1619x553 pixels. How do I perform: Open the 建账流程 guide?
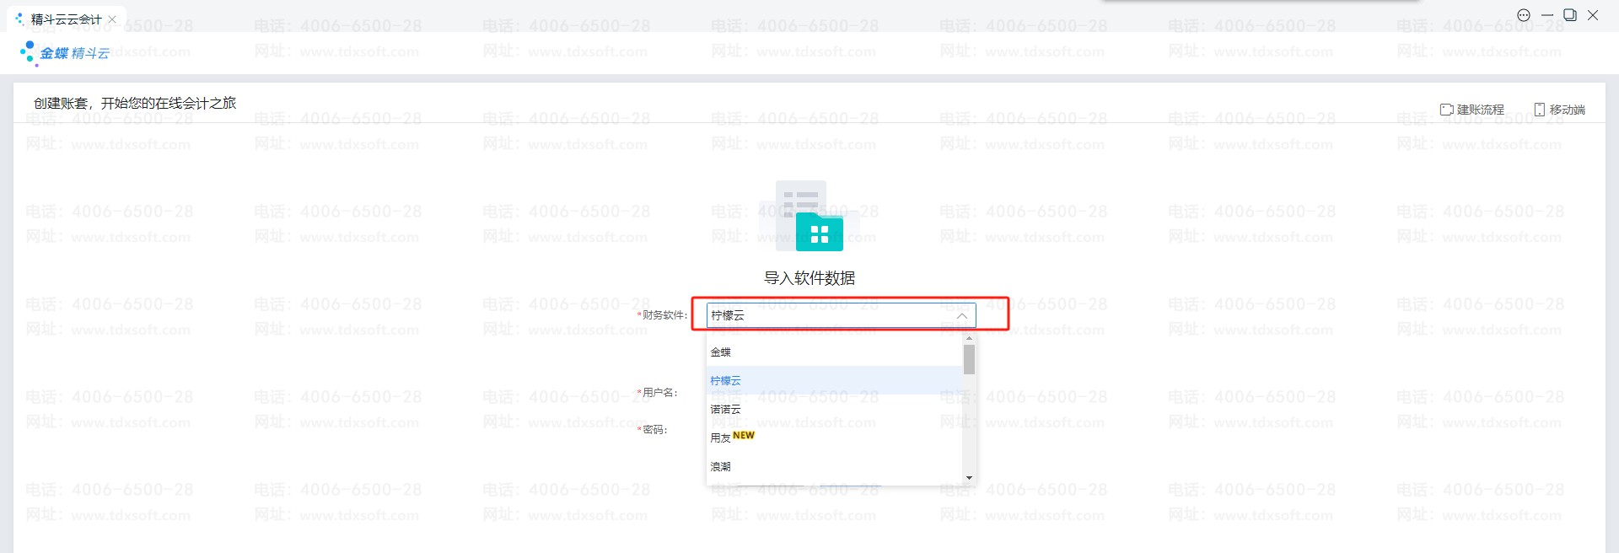(x=1472, y=110)
